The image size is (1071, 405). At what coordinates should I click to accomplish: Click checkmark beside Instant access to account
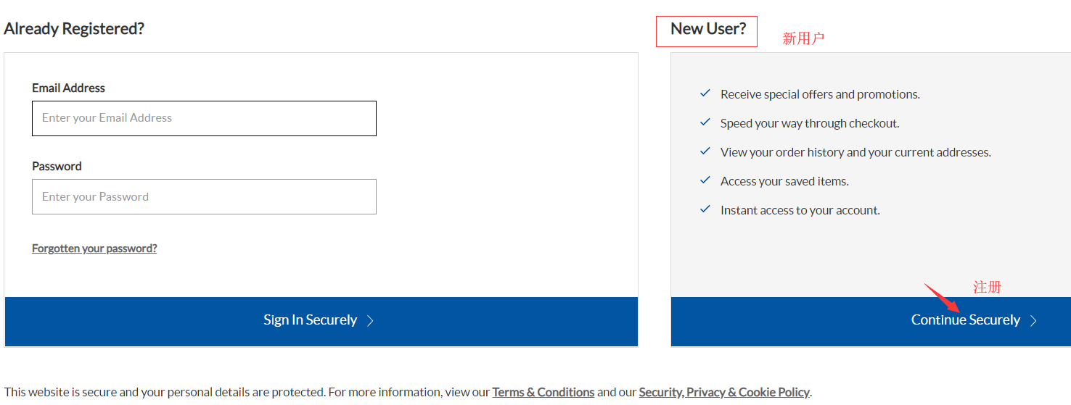[705, 209]
